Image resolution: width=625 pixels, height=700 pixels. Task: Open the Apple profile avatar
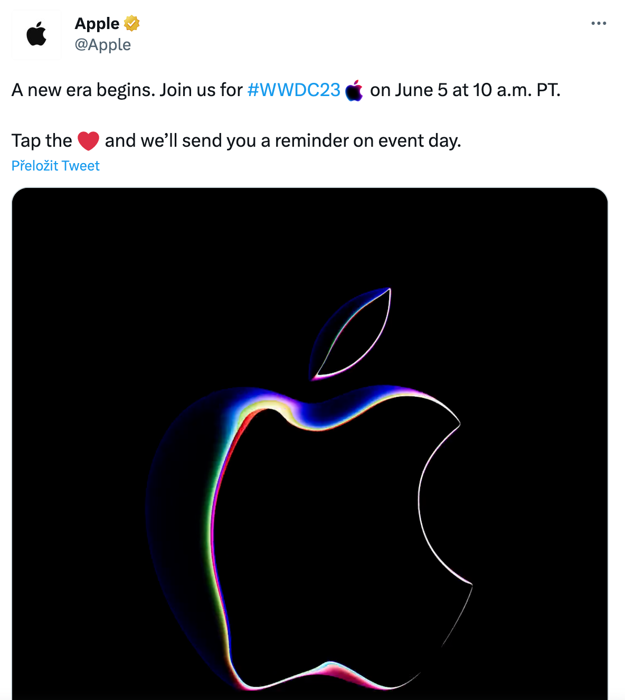click(36, 35)
